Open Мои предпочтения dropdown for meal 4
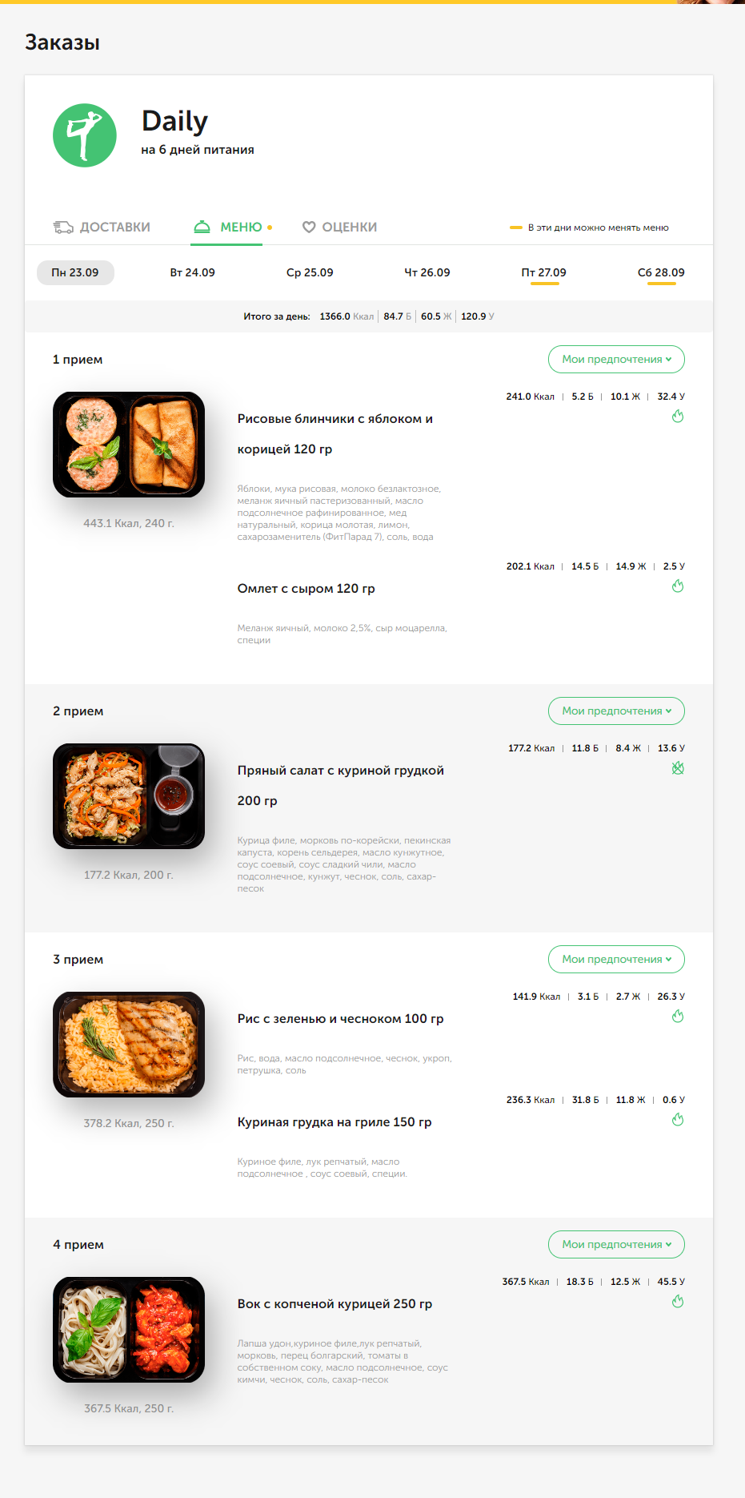Viewport: 745px width, 1498px height. tap(616, 1245)
